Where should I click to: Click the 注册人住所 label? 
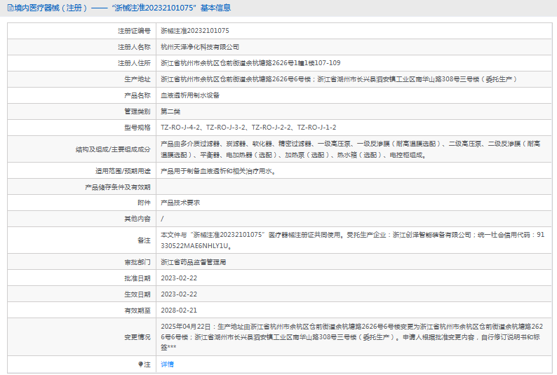[x=134, y=63]
